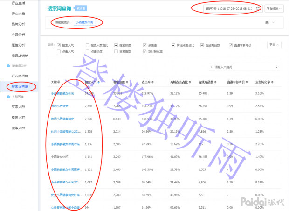
Task: Go to 品牌分析 in the sidebar
Action: pyautogui.click(x=19, y=24)
